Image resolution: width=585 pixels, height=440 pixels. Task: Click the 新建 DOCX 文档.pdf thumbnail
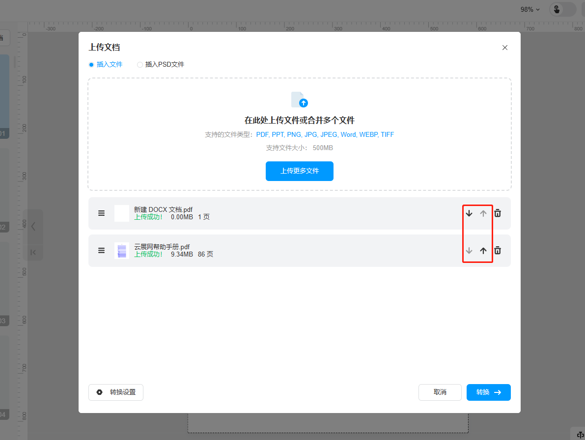click(122, 213)
